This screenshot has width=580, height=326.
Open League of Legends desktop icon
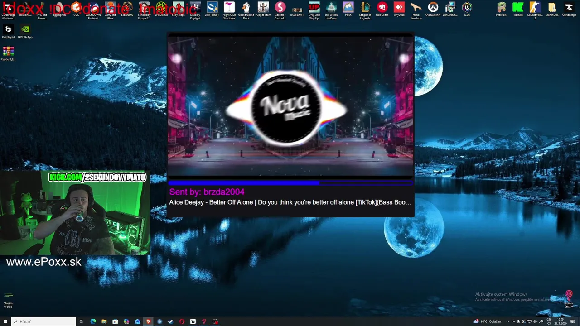coord(365,10)
